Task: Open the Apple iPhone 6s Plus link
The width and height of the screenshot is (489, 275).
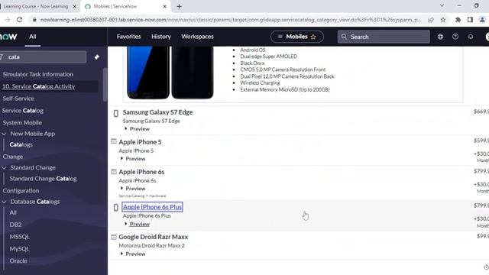Action: [152, 207]
